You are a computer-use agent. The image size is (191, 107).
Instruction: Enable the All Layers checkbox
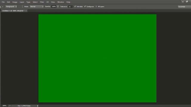point(96,7)
